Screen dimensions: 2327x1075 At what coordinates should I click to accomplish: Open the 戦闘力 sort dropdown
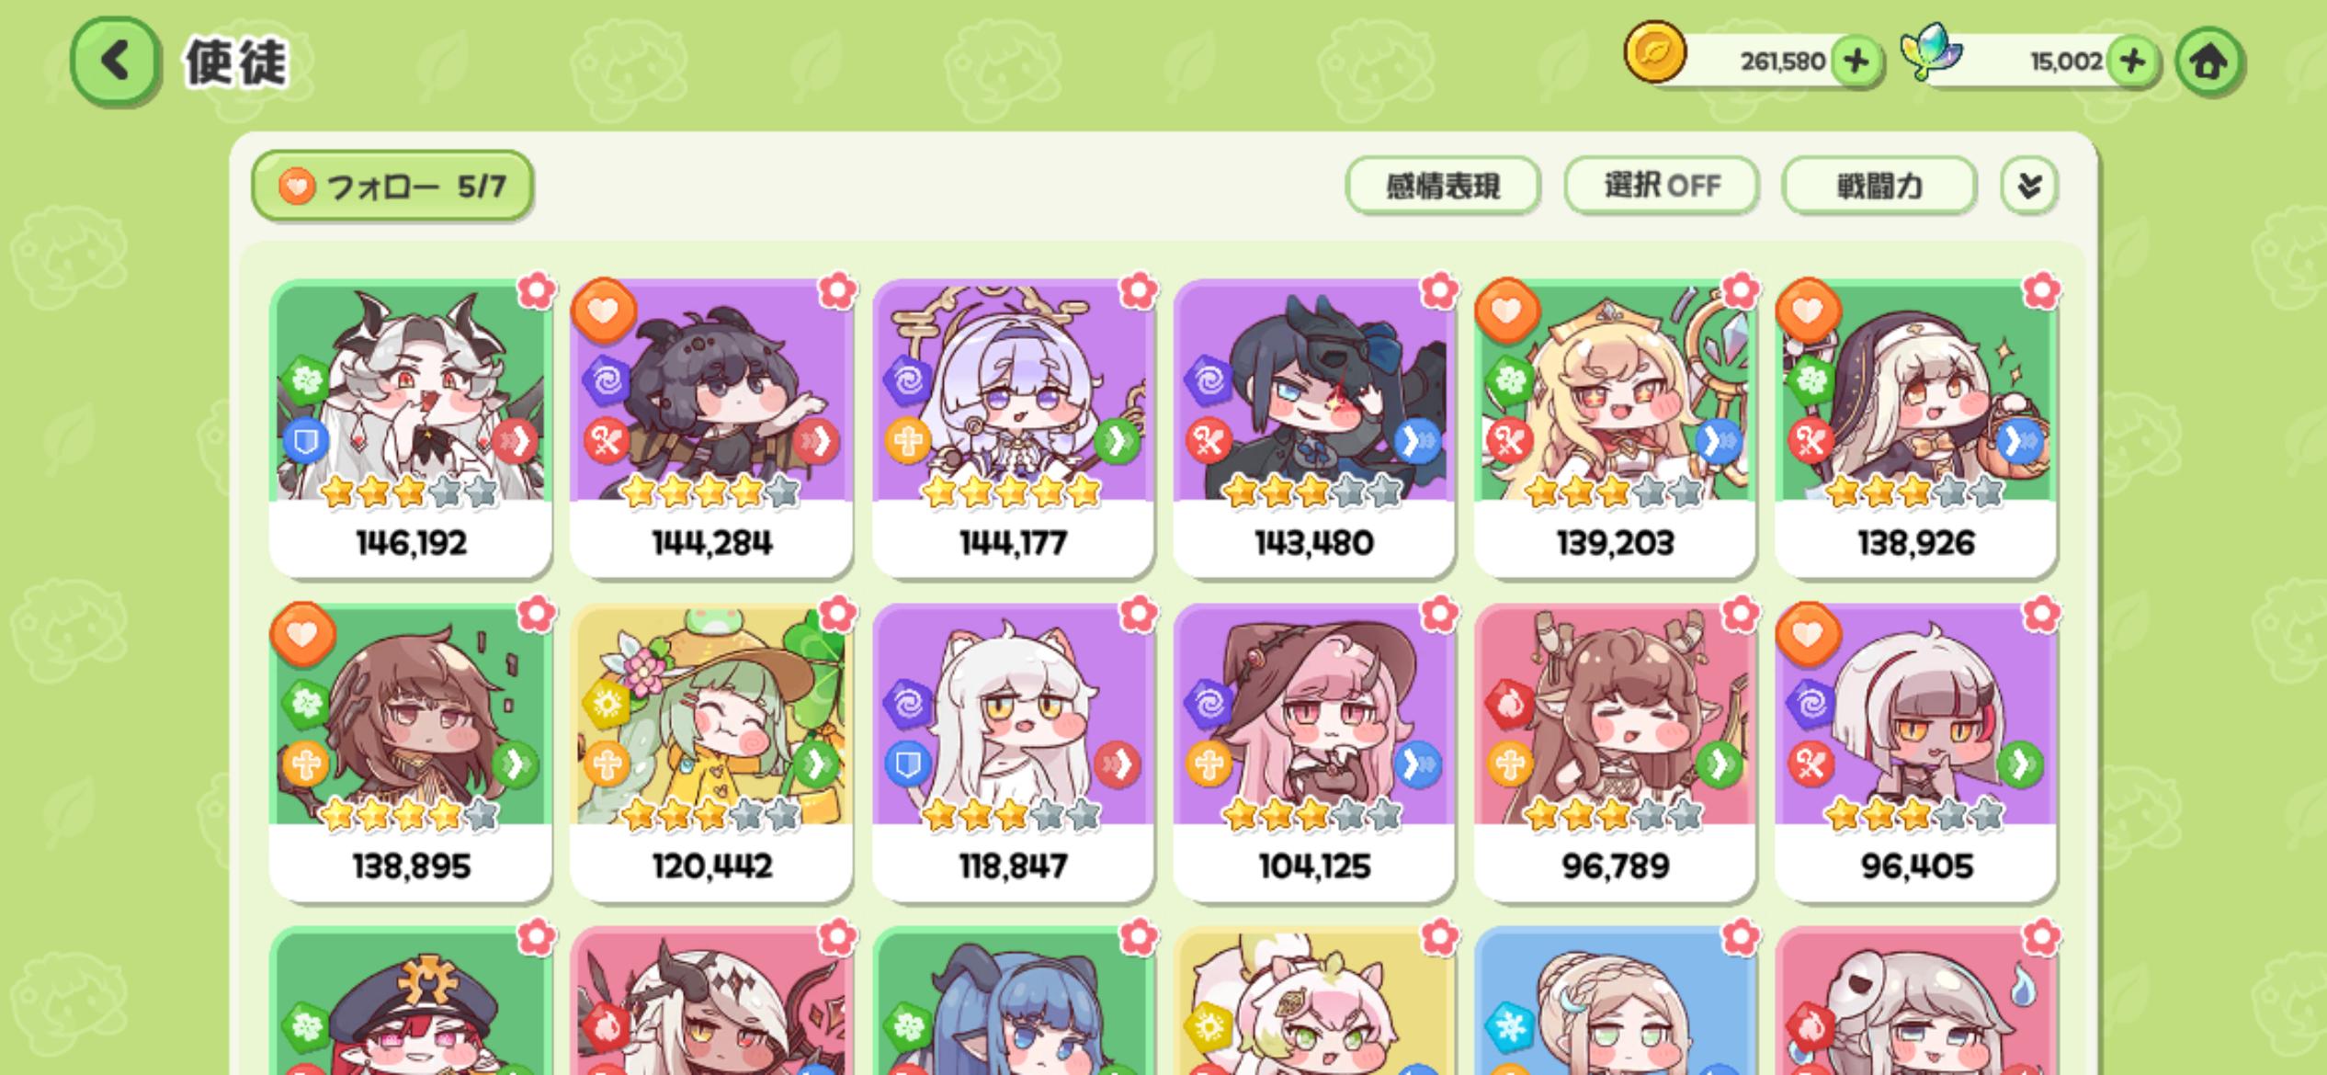pos(1879,186)
